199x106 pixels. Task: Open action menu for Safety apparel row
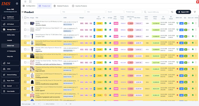(196, 88)
